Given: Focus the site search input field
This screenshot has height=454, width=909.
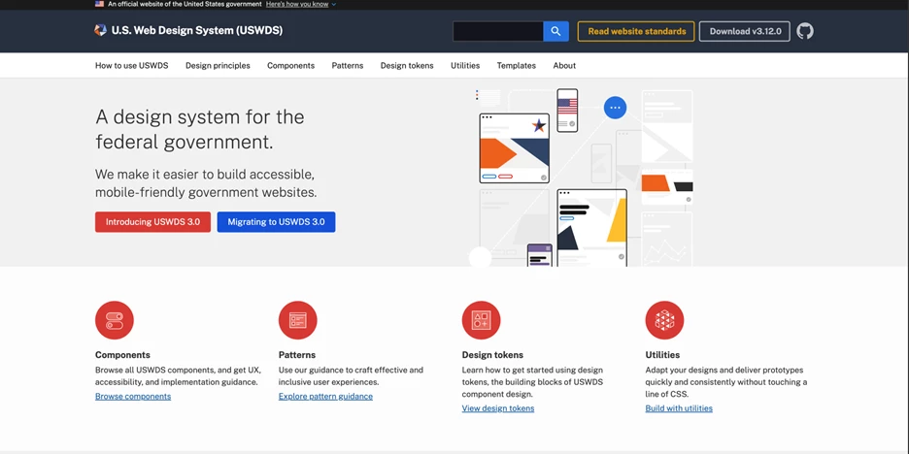Looking at the screenshot, I should [x=498, y=31].
